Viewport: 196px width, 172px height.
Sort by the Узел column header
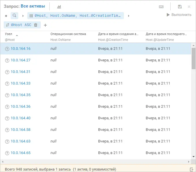pyautogui.click(x=9, y=34)
